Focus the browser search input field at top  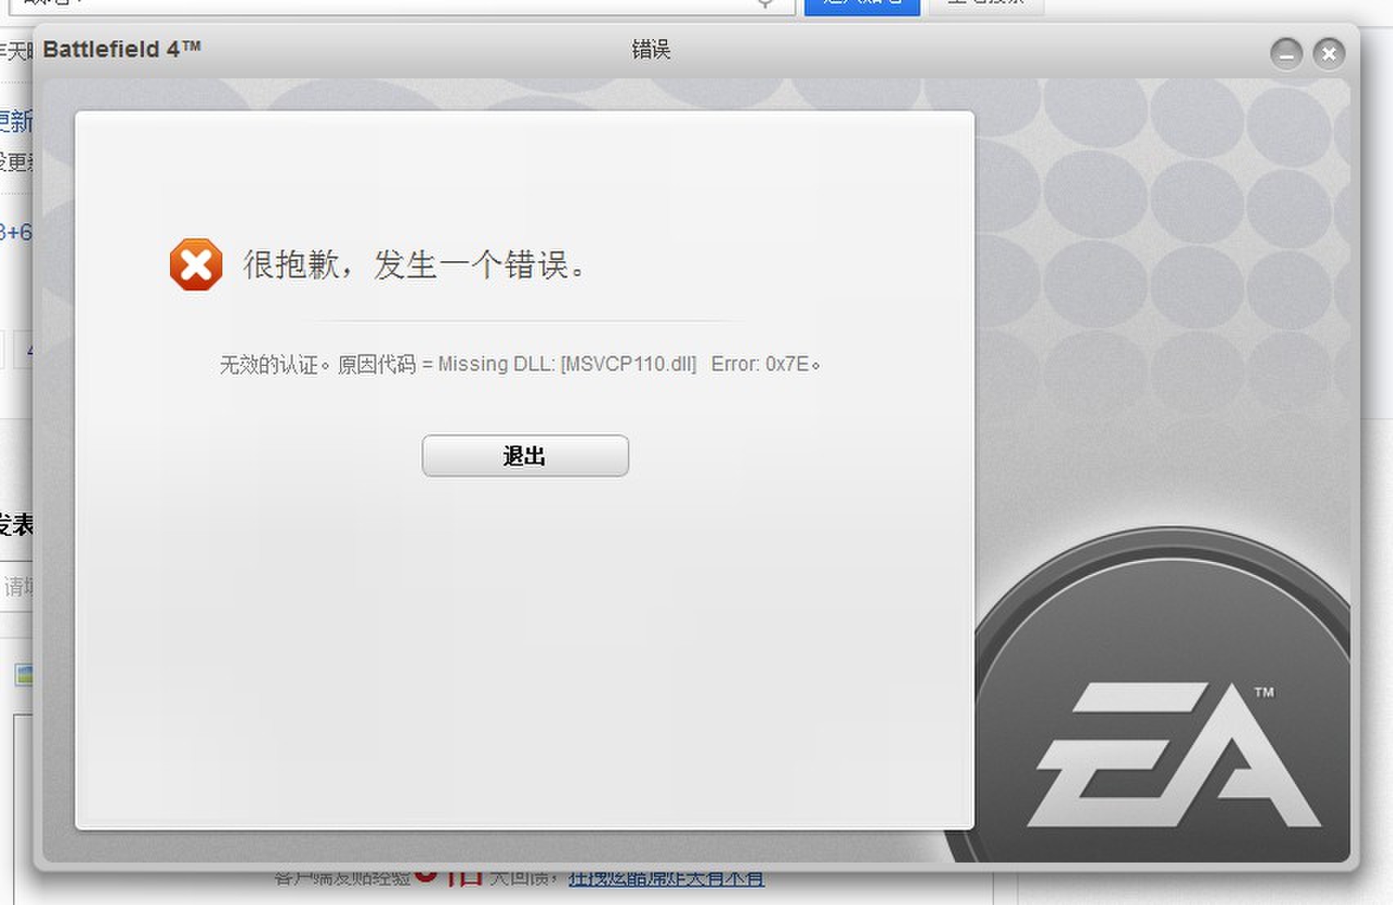(x=401, y=7)
